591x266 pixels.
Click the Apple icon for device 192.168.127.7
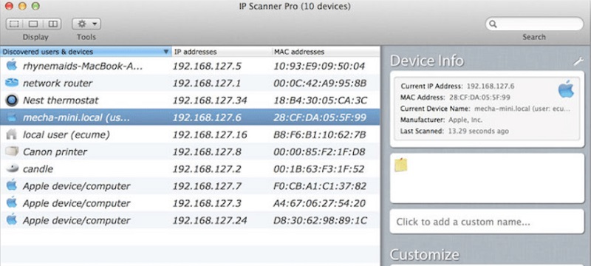click(12, 185)
